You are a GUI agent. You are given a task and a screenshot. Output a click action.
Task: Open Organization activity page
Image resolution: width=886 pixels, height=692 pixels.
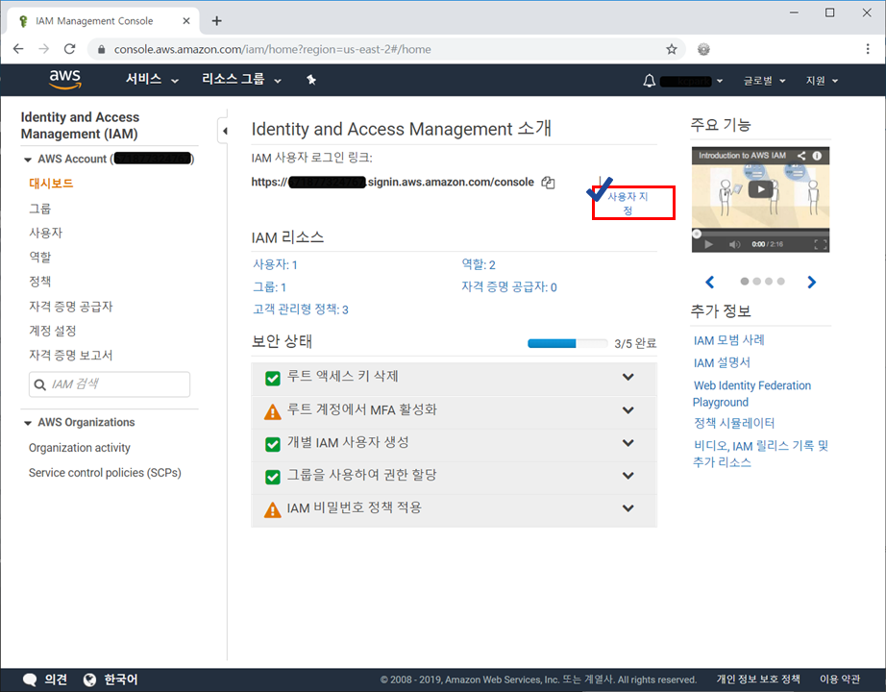pyautogui.click(x=79, y=448)
